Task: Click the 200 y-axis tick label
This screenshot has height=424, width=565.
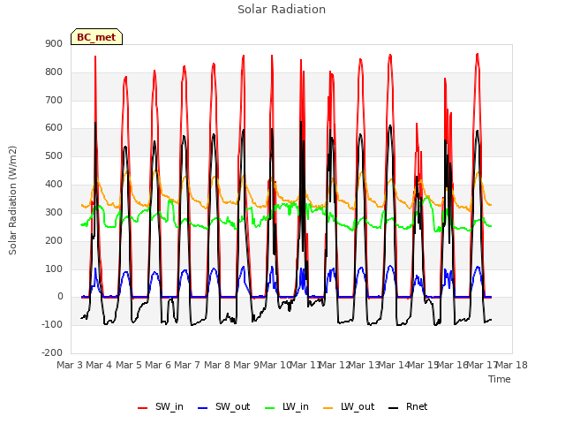Action: [54, 240]
